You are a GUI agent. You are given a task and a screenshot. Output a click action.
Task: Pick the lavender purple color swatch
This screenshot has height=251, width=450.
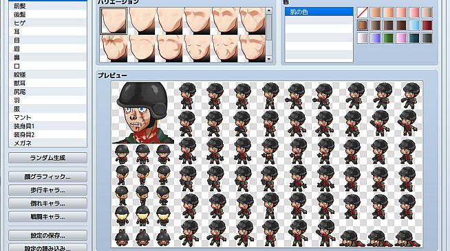point(376,38)
